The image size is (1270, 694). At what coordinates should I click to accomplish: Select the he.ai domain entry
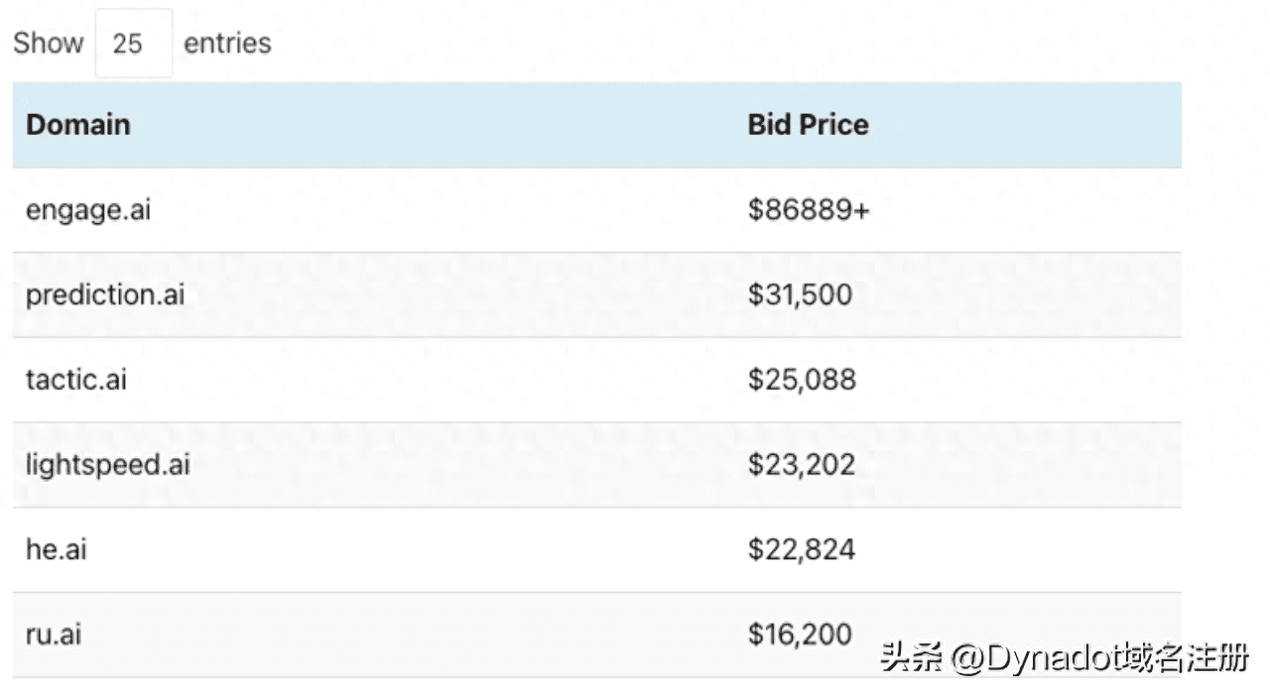click(x=57, y=549)
